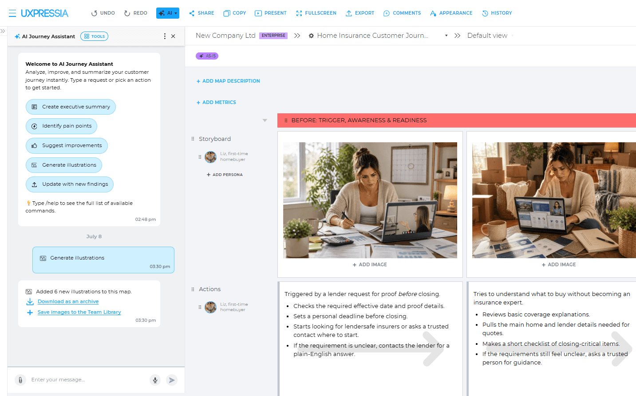Open map settings gear icon

312,36
